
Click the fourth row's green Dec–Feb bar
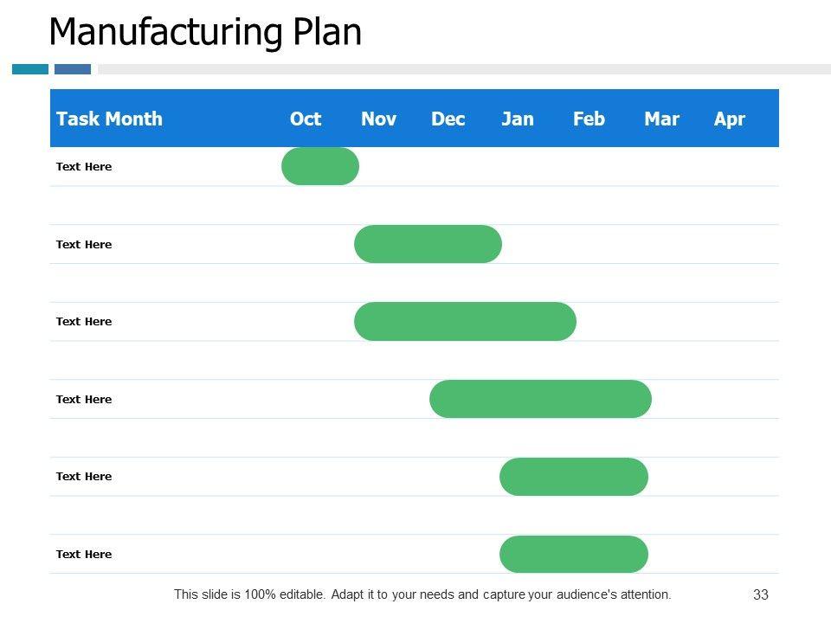click(x=540, y=399)
